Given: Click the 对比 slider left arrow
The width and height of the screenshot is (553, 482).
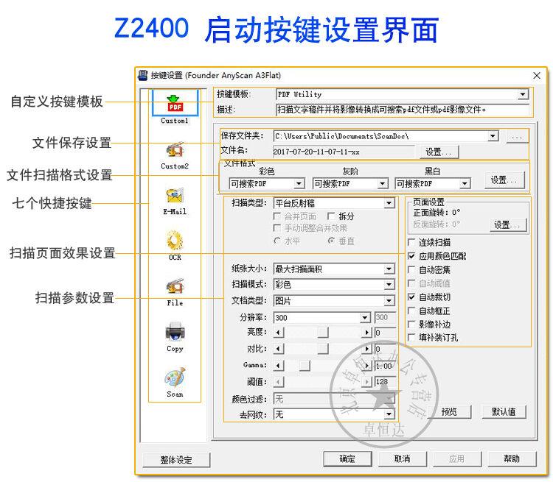Looking at the screenshot, I should 279,349.
